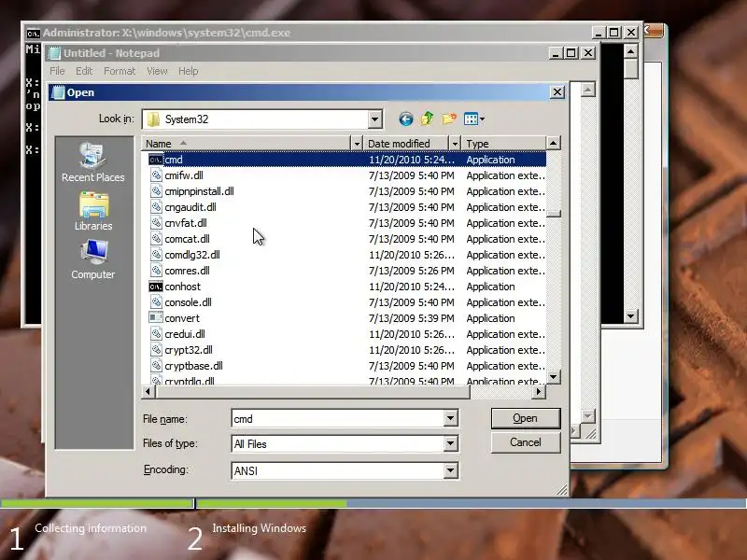Expand the File name dropdown
747x560 pixels.
(450, 418)
